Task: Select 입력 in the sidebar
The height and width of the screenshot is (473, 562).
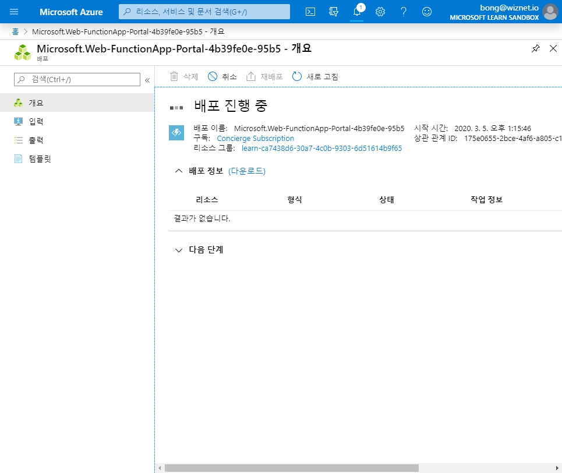Action: coord(77,122)
